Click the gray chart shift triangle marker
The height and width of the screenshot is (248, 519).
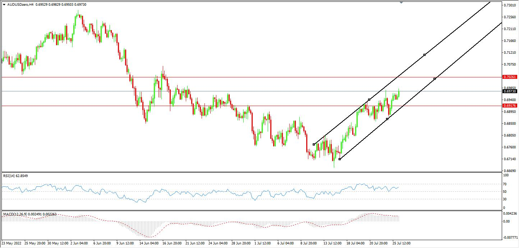click(x=401, y=3)
